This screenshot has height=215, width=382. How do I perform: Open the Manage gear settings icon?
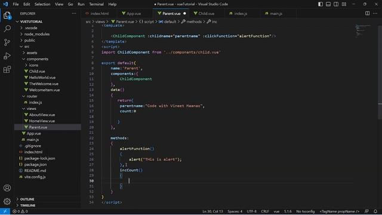tap(7, 201)
